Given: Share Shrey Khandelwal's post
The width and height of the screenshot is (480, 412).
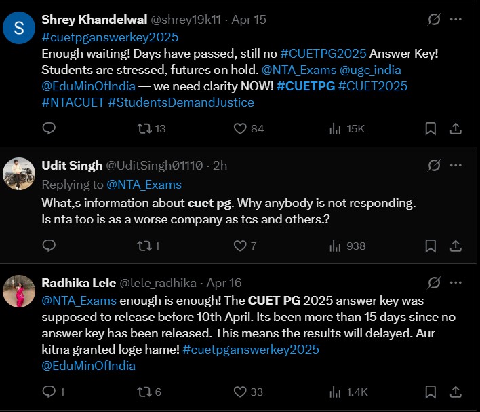Looking at the screenshot, I should click(x=456, y=128).
